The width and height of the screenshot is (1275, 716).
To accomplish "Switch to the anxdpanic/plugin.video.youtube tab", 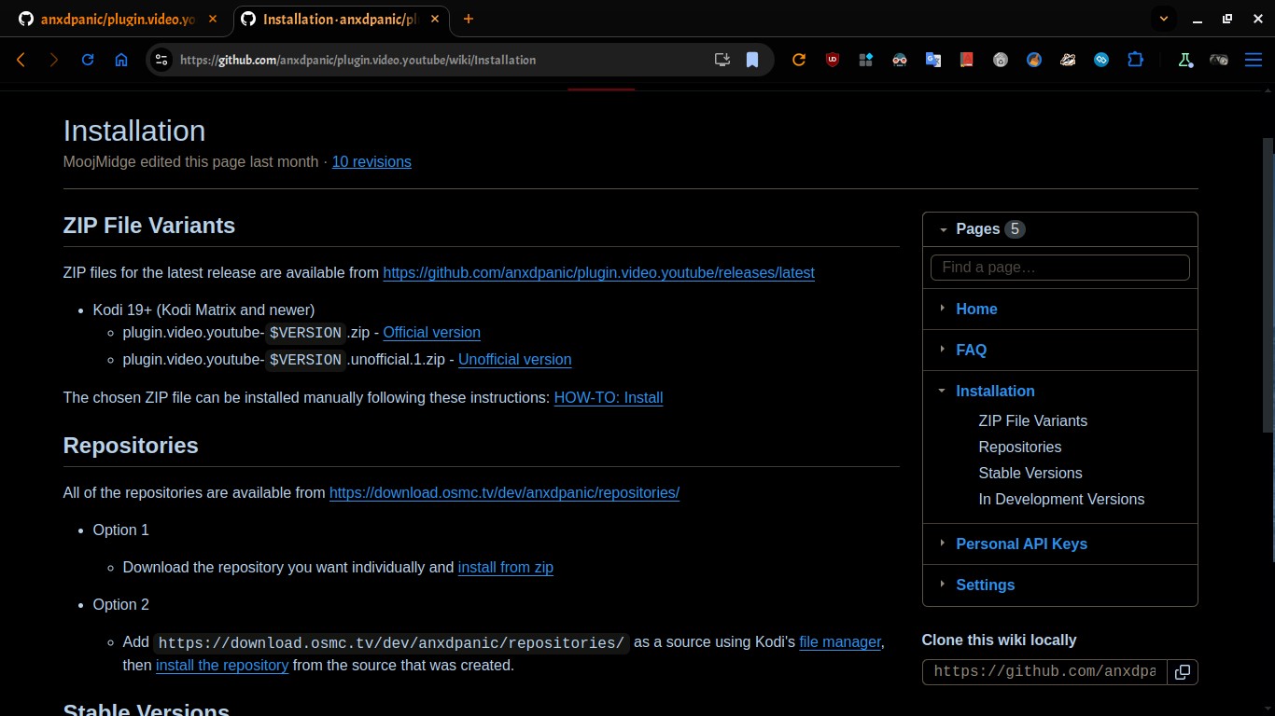I will [x=117, y=19].
